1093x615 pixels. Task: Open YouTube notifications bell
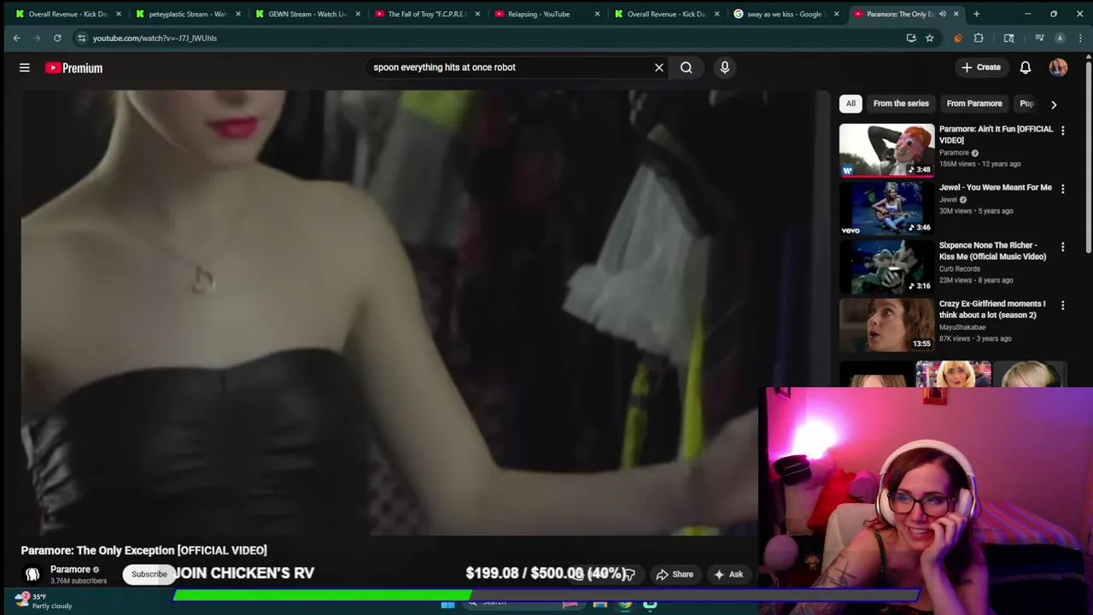coord(1026,67)
